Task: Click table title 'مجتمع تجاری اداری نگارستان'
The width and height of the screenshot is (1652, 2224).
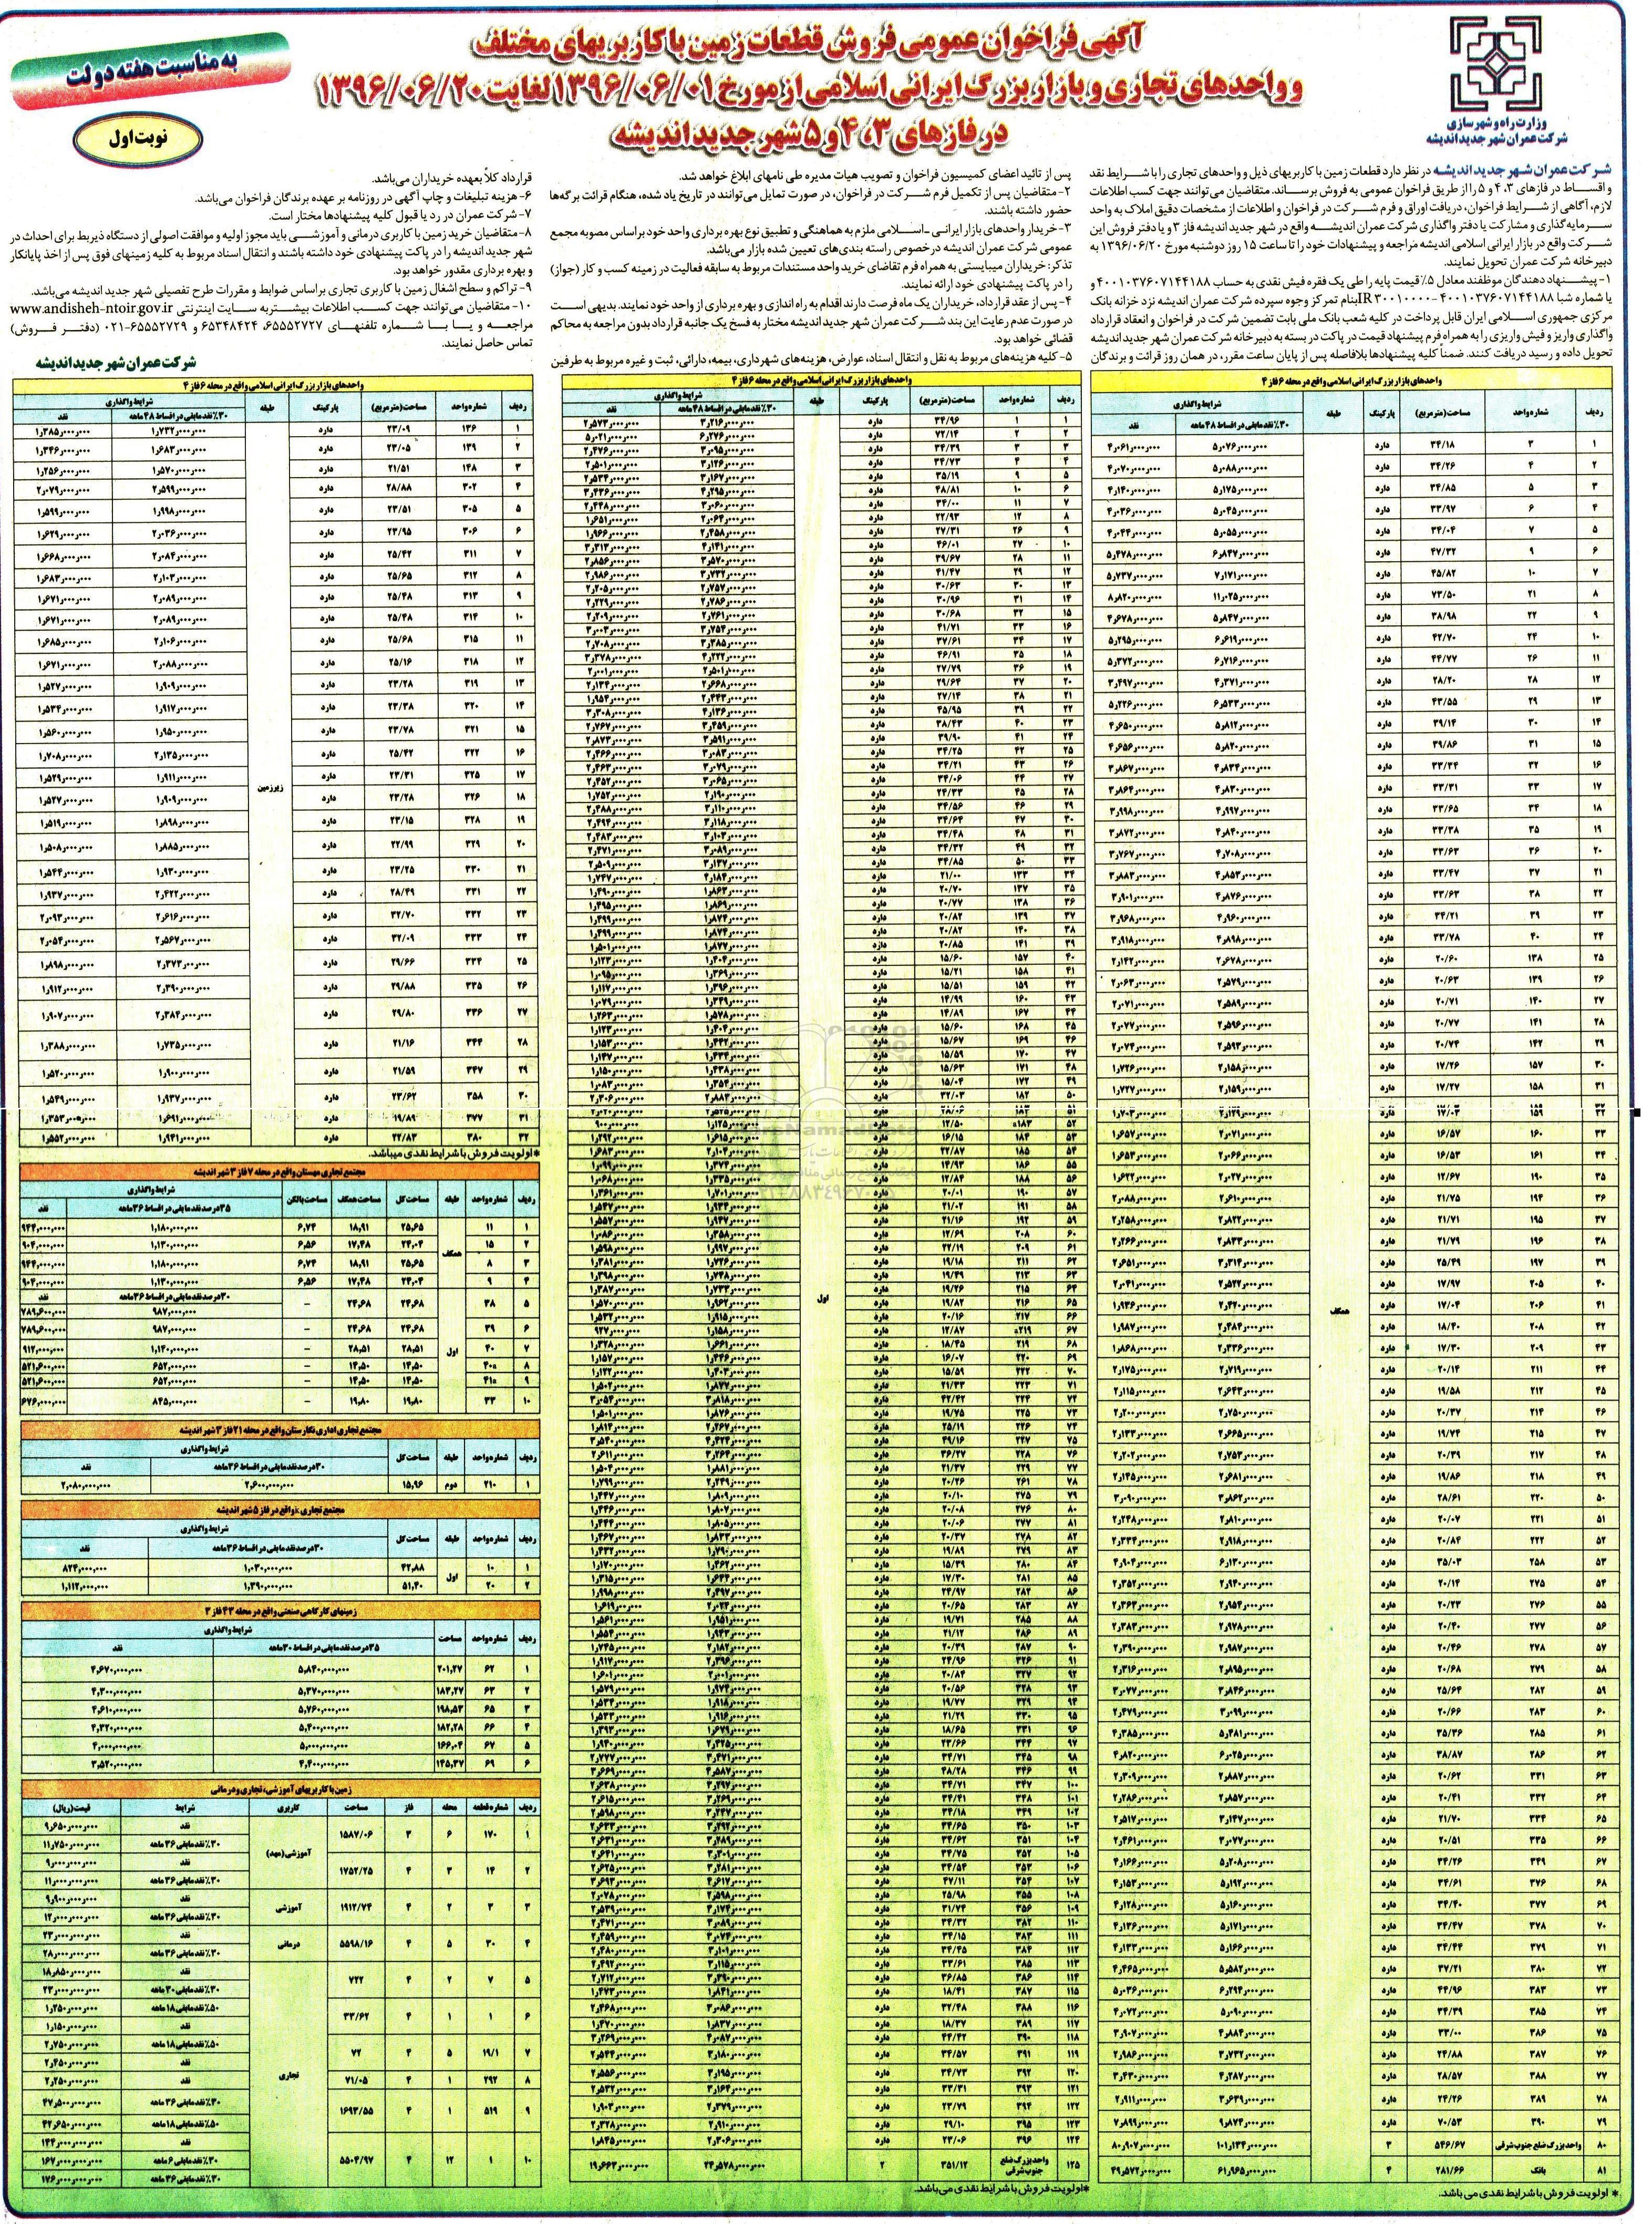Action: tap(281, 1430)
